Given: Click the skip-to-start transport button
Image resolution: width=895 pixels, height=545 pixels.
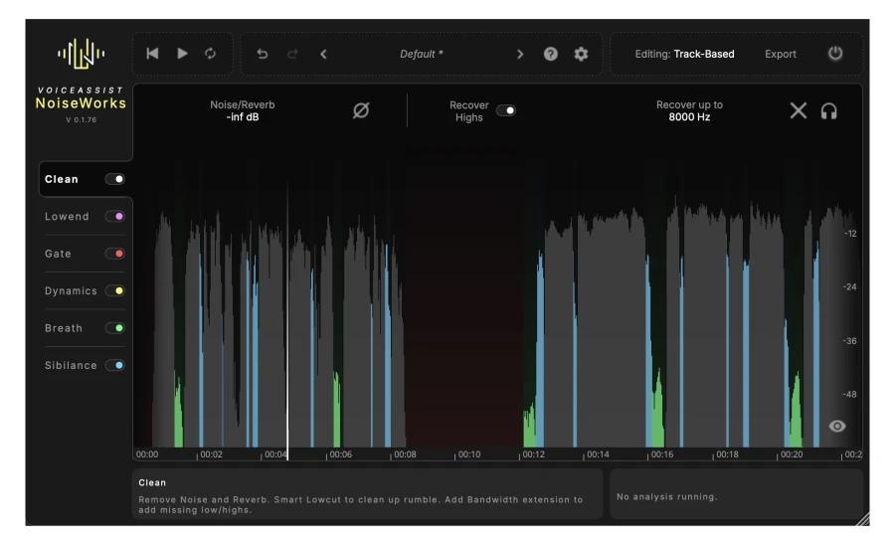Looking at the screenshot, I should point(152,54).
